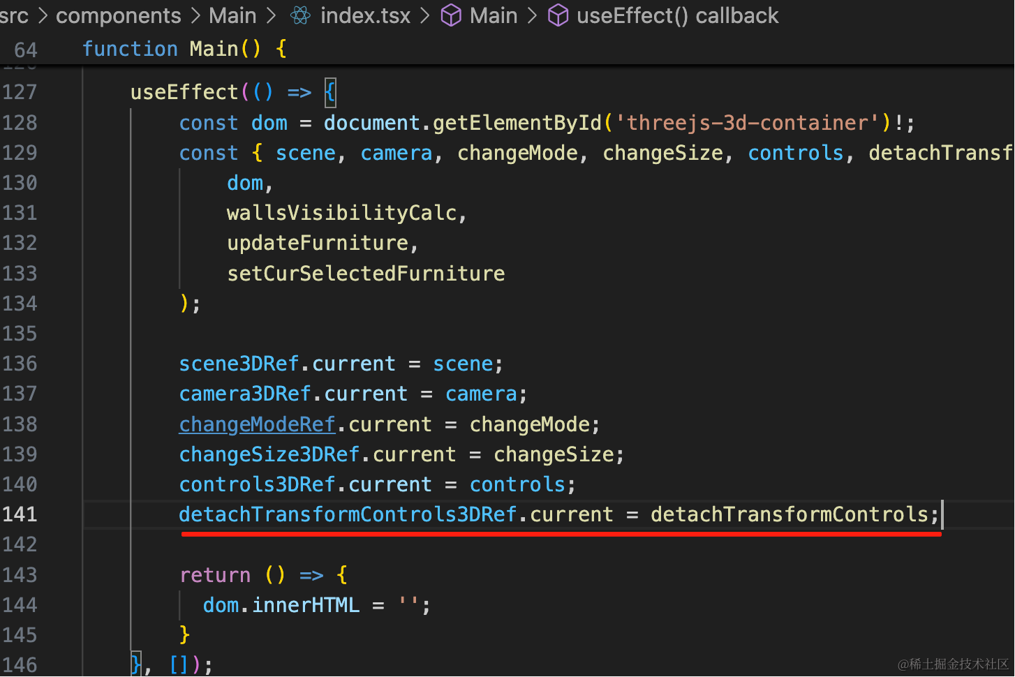Click detachTransformControls3DRef on line 141
Image resolution: width=1015 pixels, height=677 pixels.
coord(348,514)
